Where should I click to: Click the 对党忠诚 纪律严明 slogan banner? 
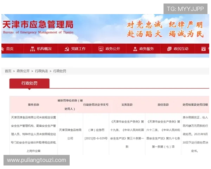point(165,29)
